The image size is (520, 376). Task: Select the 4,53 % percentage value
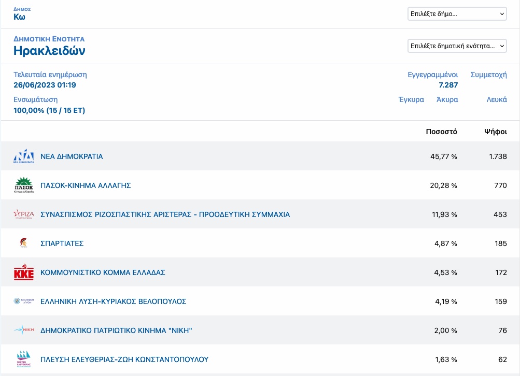pyautogui.click(x=446, y=272)
